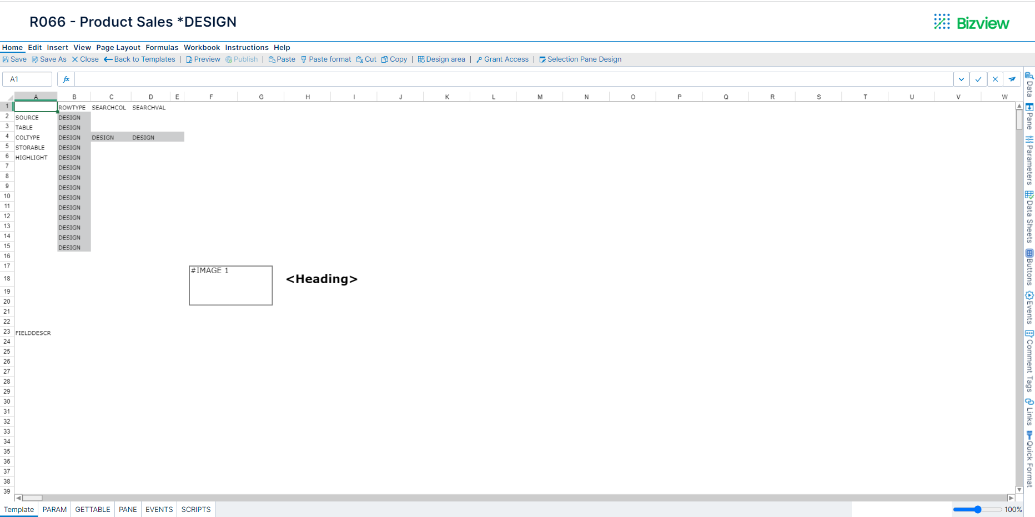This screenshot has width=1035, height=517.
Task: Click the Name Box showing A1
Action: pyautogui.click(x=27, y=79)
